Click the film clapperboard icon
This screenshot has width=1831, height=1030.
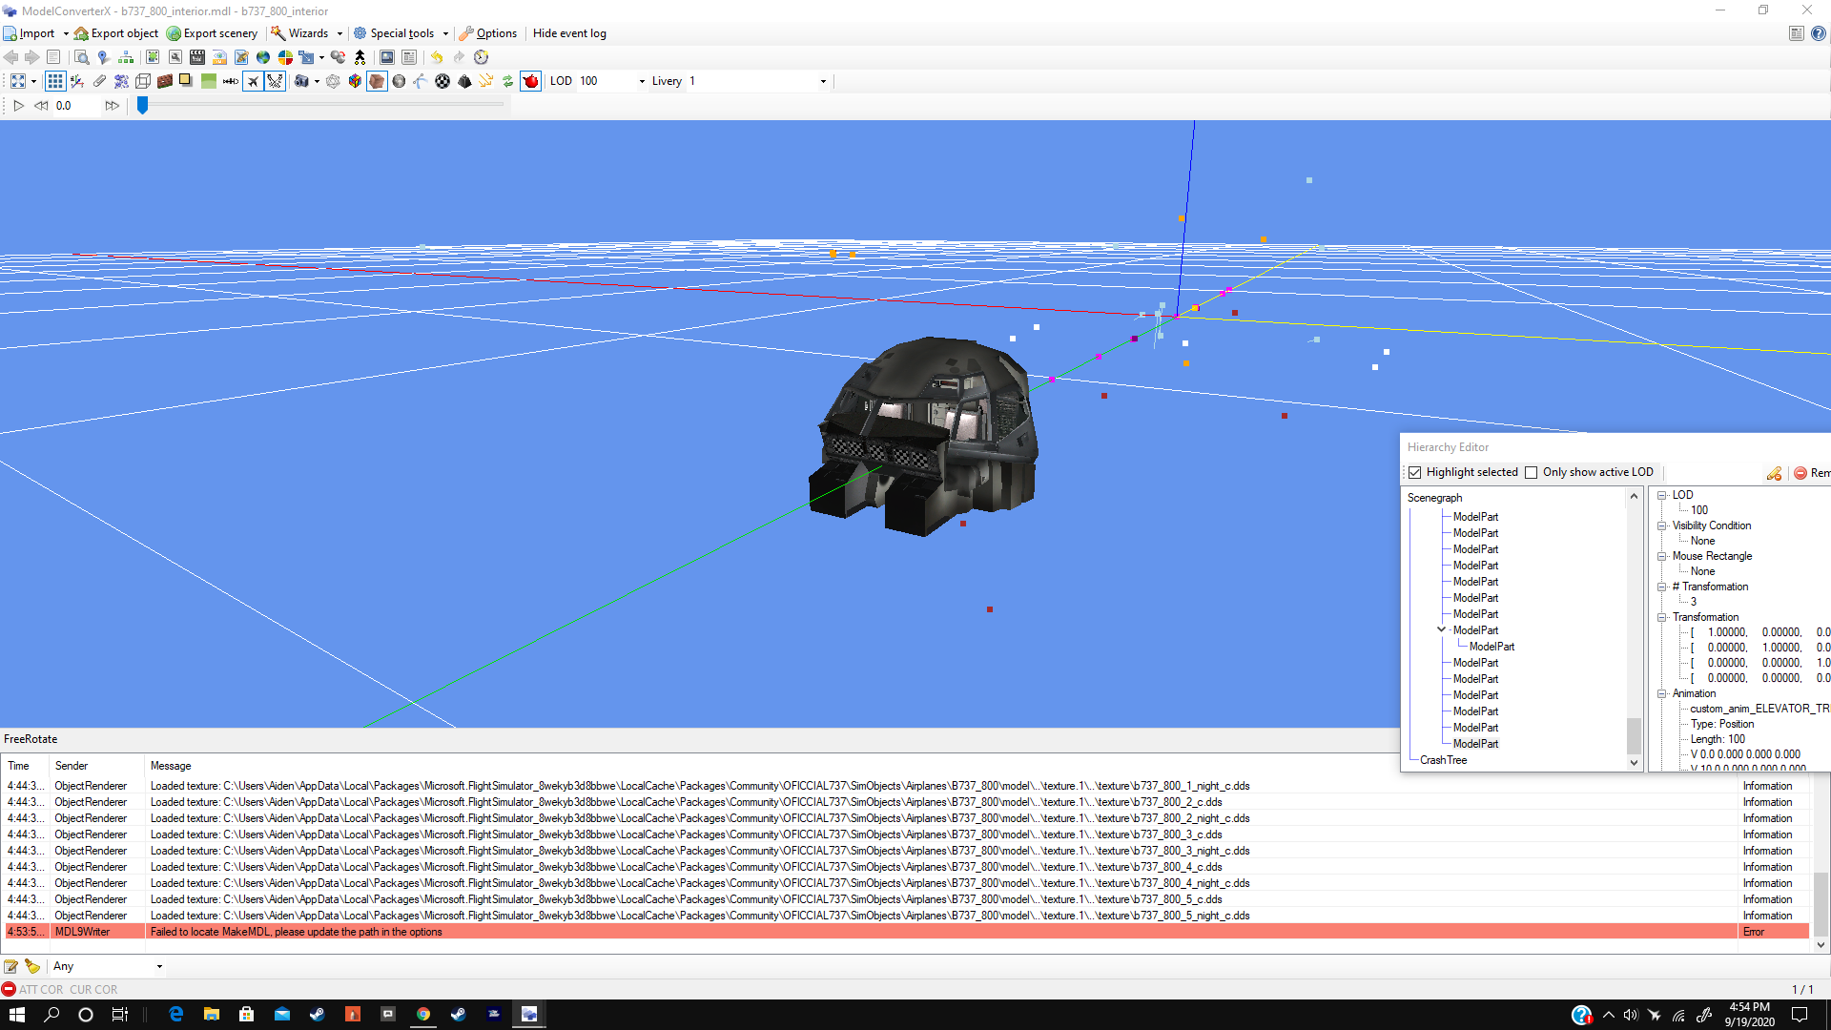click(x=197, y=57)
